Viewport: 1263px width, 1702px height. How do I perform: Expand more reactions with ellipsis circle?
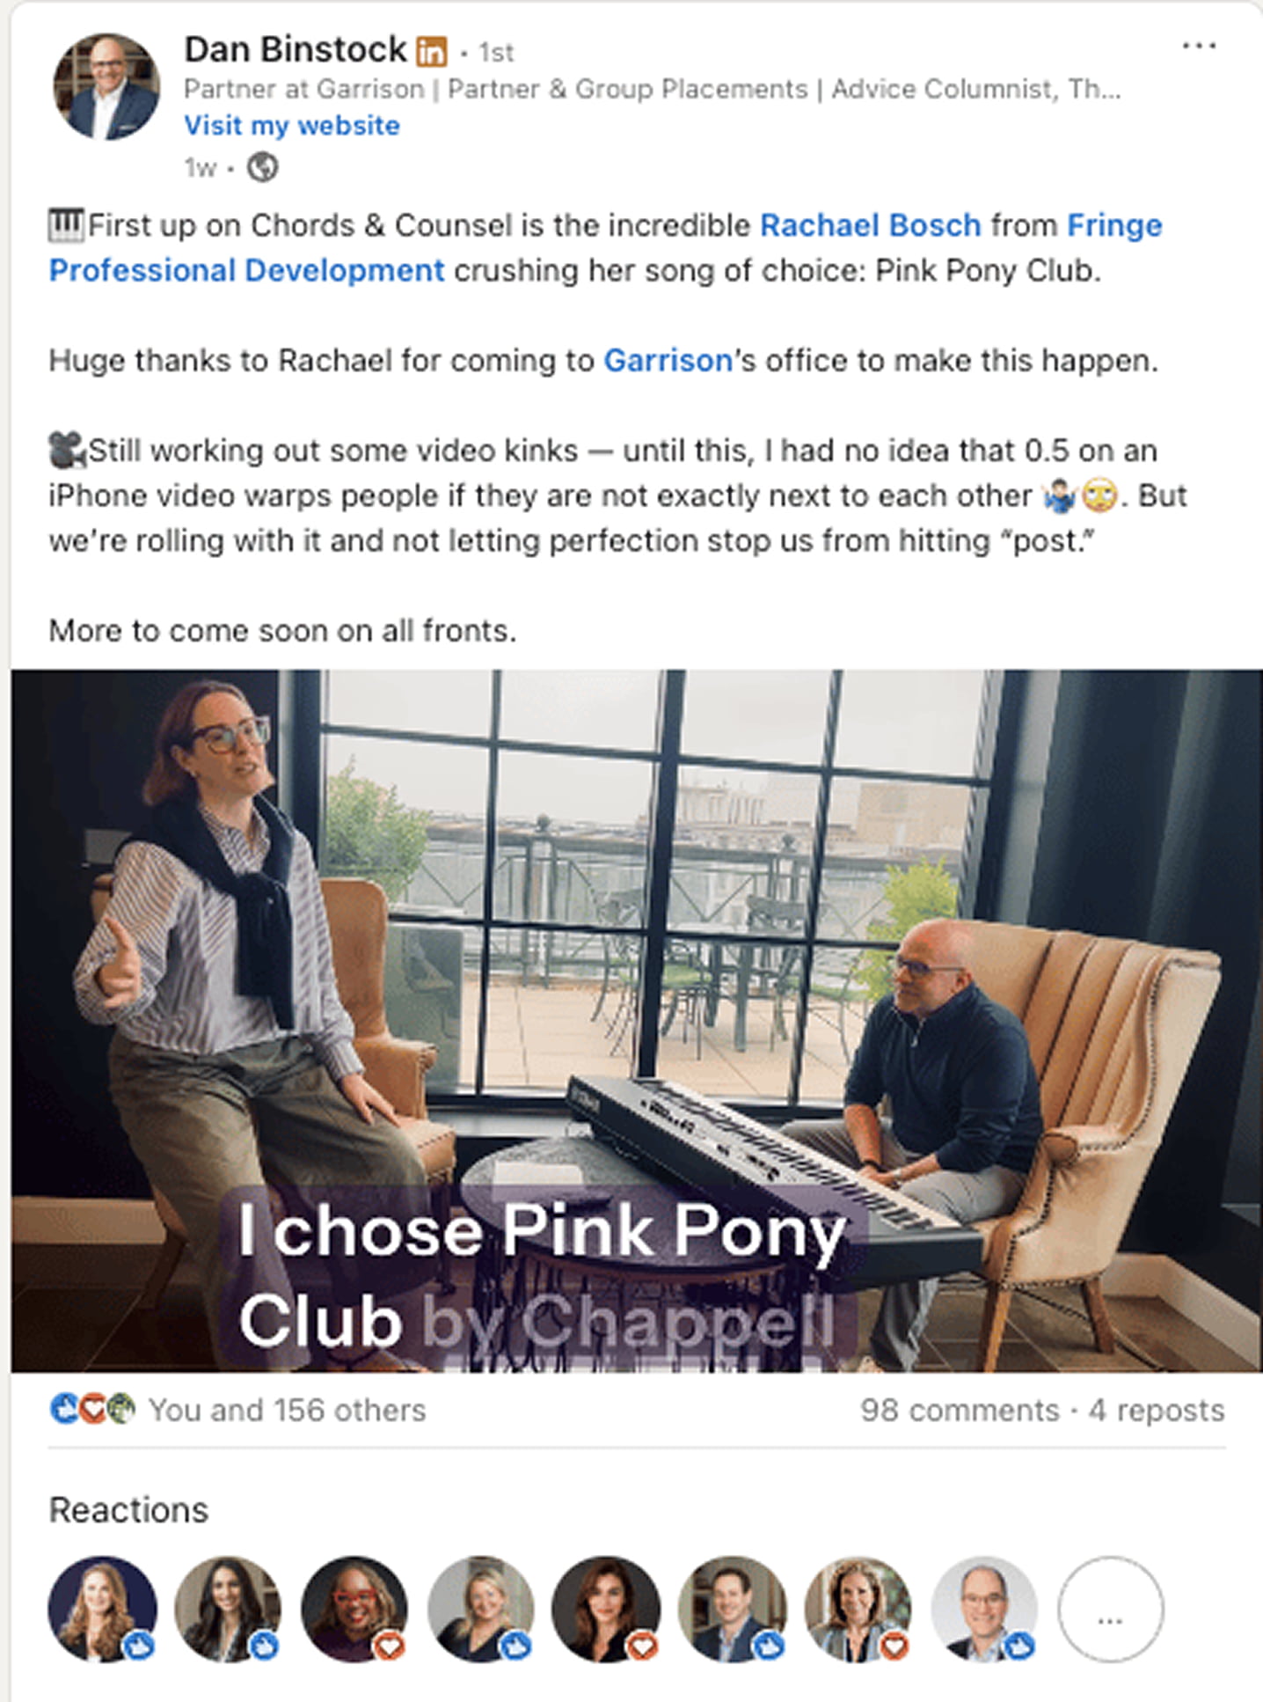pos(1110,1609)
